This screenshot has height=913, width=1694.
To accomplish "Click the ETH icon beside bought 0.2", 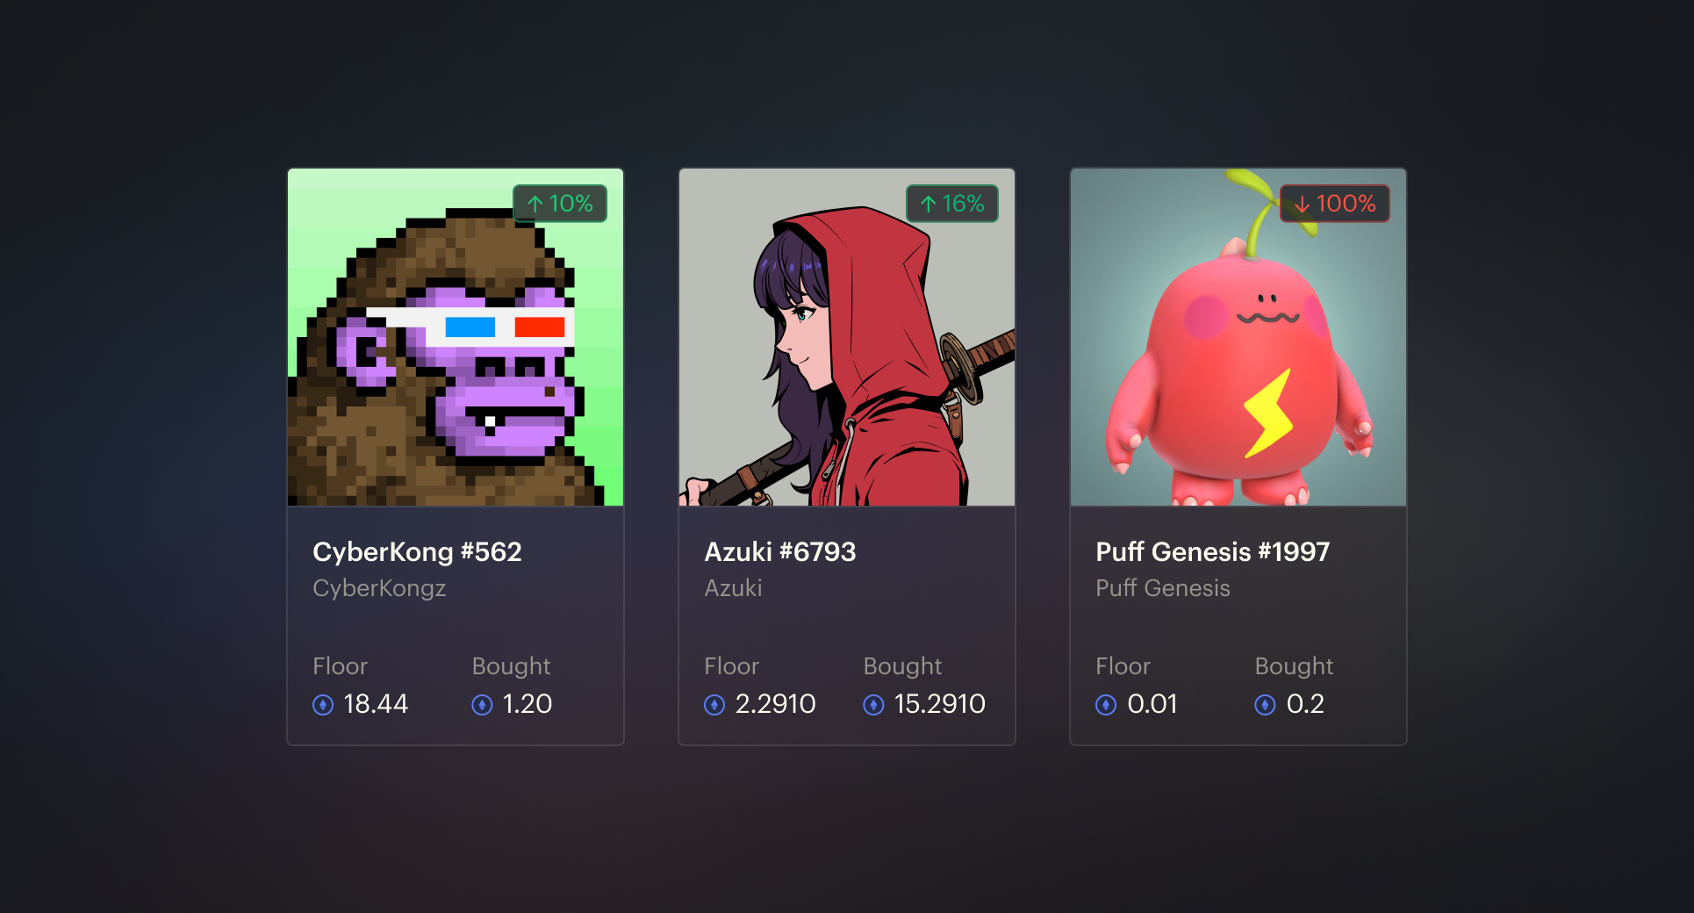I will point(1265,705).
